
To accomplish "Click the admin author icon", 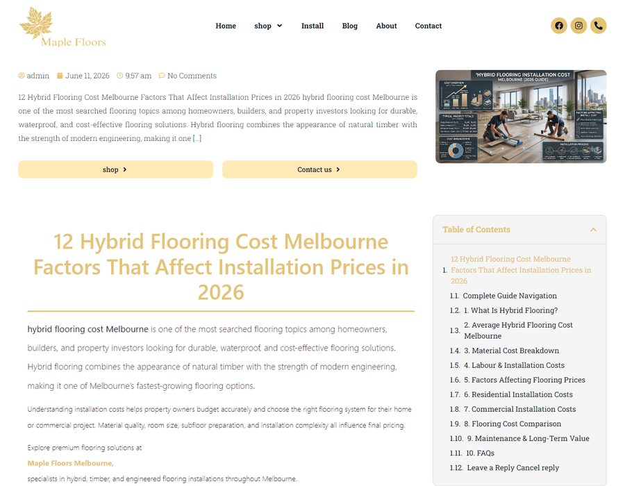I will (x=22, y=76).
